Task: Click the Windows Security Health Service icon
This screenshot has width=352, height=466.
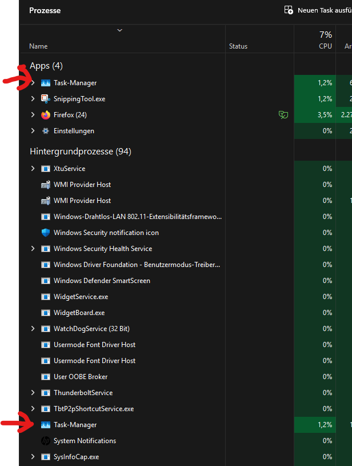Action: tap(46, 249)
